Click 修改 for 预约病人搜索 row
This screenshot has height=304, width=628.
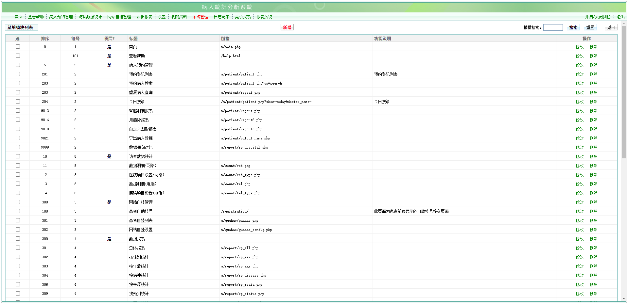coord(580,83)
